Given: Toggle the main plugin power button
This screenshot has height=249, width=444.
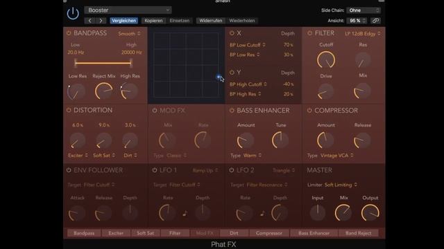Looking at the screenshot, I should coord(73,14).
